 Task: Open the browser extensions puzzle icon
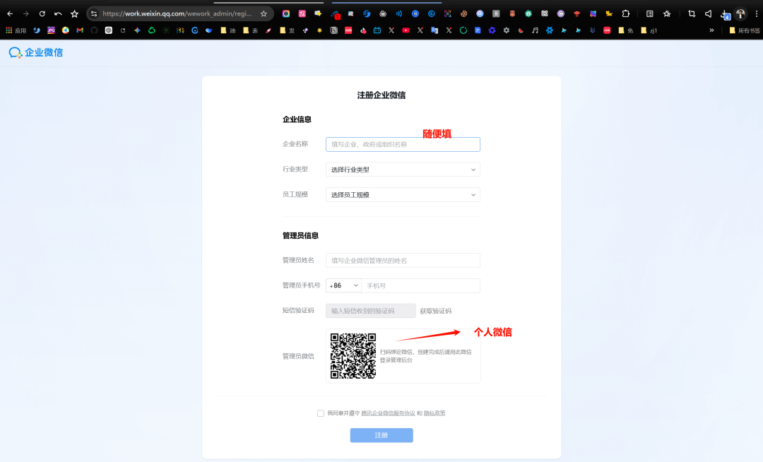pyautogui.click(x=626, y=13)
